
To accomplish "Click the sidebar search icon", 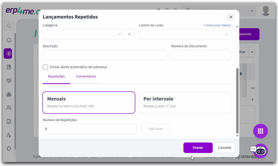I will 9,26.
